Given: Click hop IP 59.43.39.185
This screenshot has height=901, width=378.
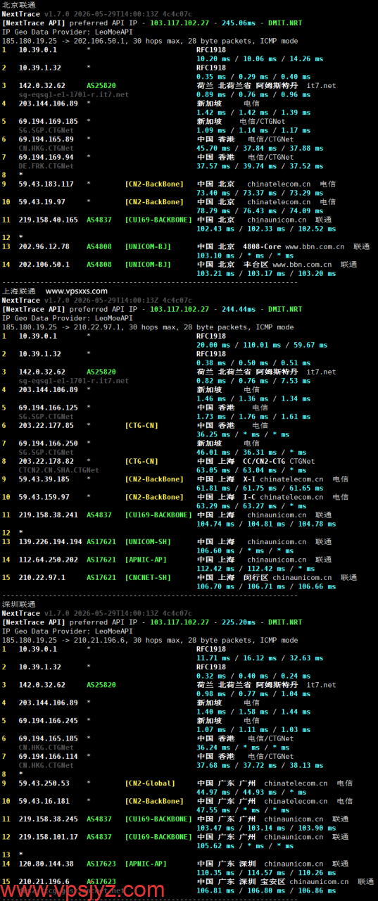Looking at the screenshot, I should pos(44,479).
